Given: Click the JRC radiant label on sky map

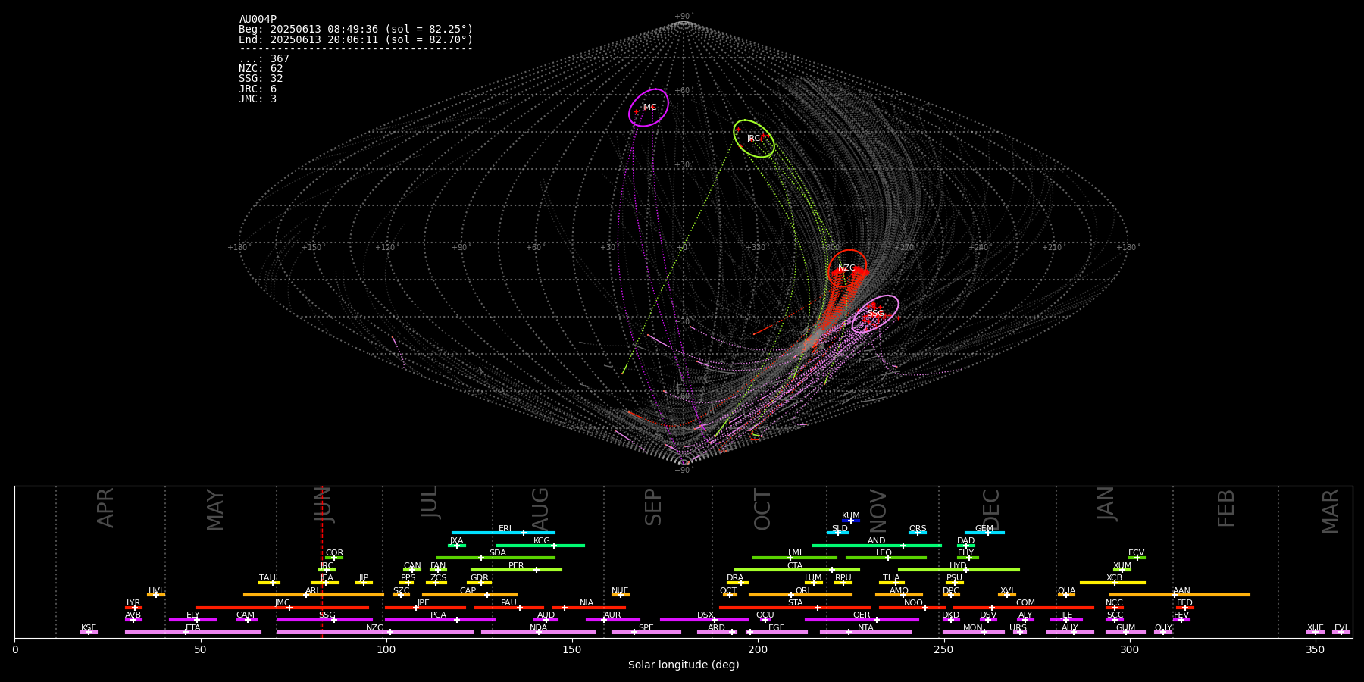Looking at the screenshot, I should pyautogui.click(x=753, y=139).
